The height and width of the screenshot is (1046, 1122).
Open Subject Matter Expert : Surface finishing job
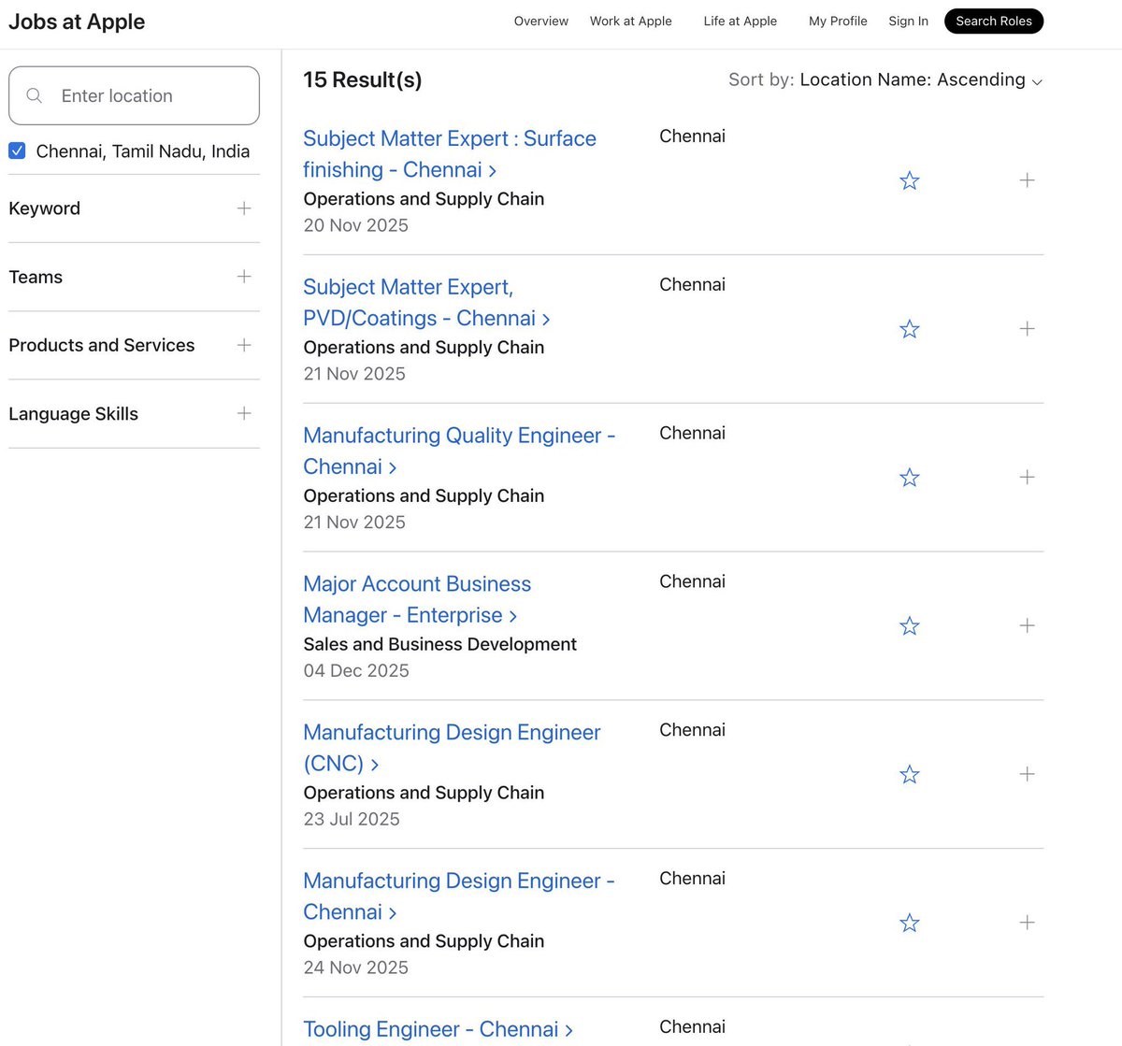(x=450, y=154)
